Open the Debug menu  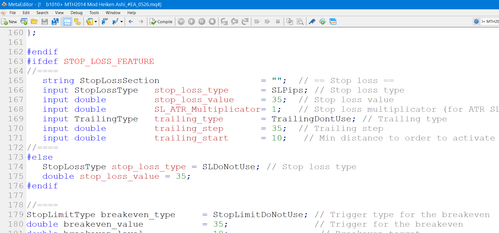76,13
